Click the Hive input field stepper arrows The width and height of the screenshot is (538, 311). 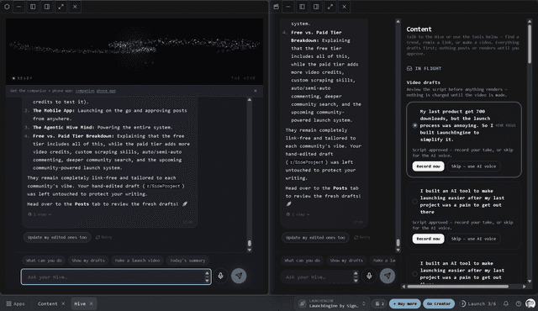tap(207, 277)
